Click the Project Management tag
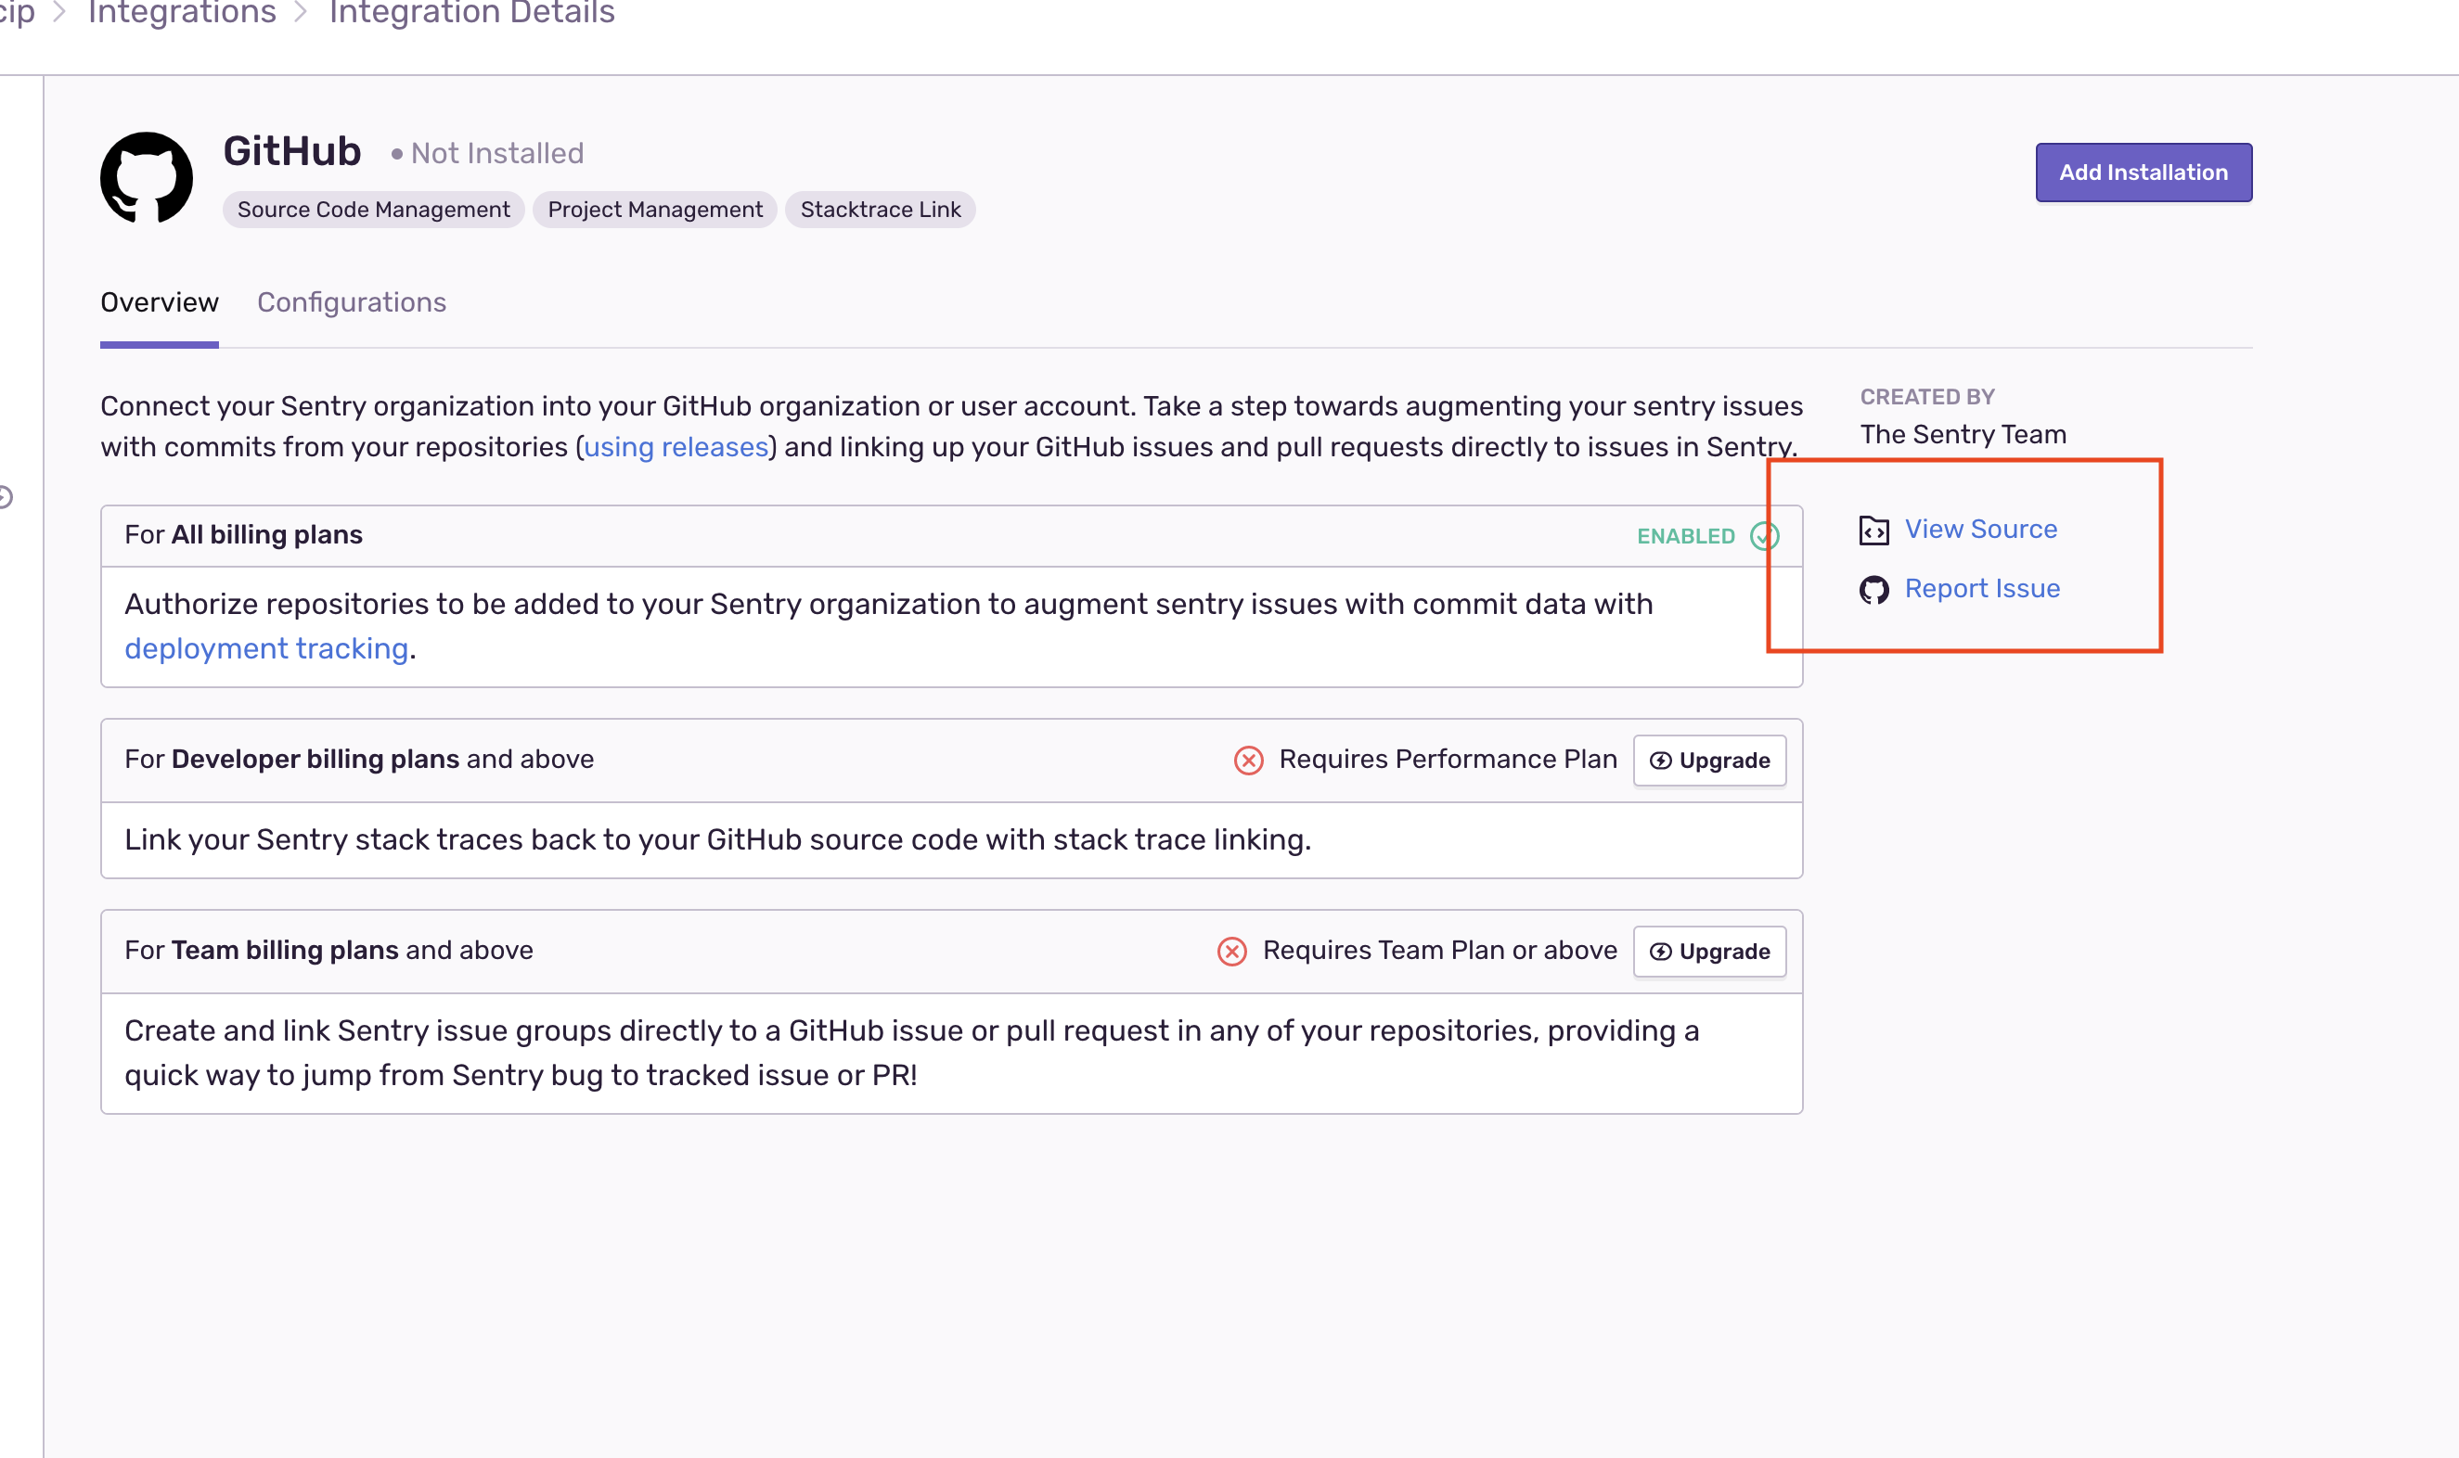 [654, 210]
